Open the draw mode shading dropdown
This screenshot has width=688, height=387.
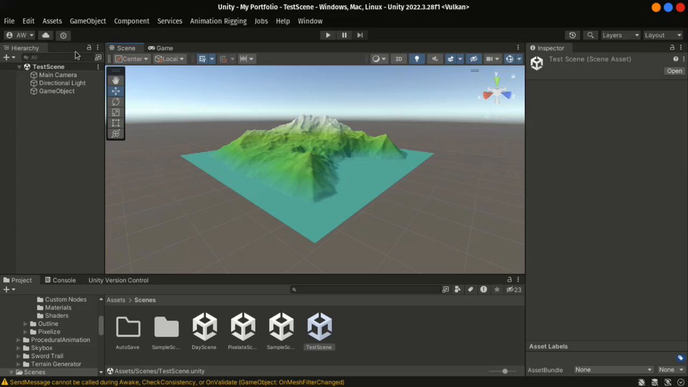point(379,59)
